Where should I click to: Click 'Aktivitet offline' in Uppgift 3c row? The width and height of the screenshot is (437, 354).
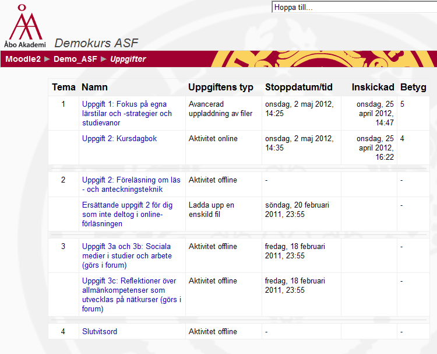(213, 281)
